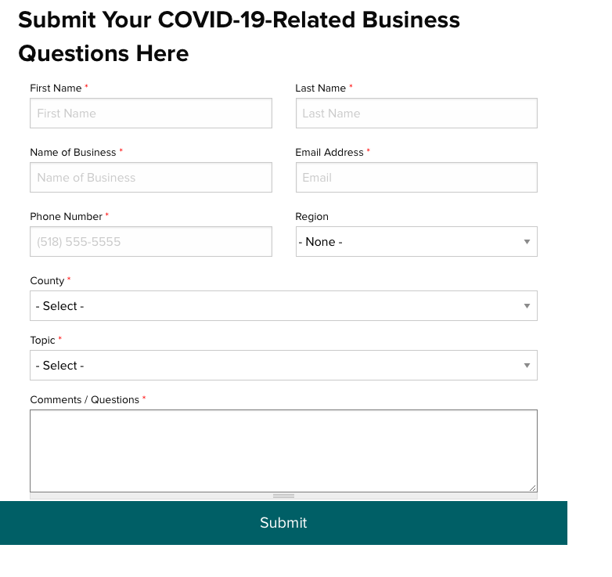Click inside the Comments / Questions text area
Image resolution: width=612 pixels, height=577 pixels.
(283, 450)
